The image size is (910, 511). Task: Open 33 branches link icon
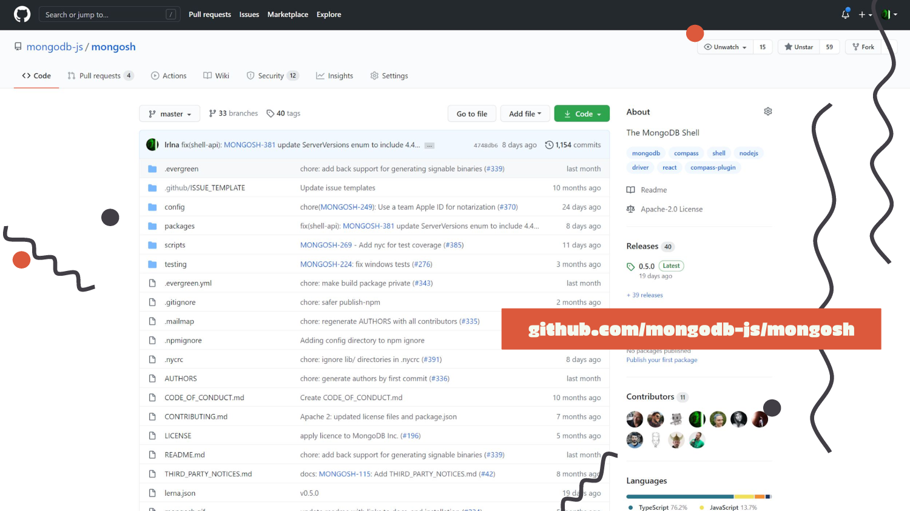(x=212, y=113)
